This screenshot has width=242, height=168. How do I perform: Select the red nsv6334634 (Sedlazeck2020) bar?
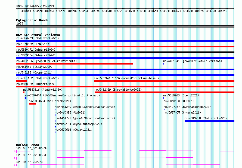pos(32,104)
